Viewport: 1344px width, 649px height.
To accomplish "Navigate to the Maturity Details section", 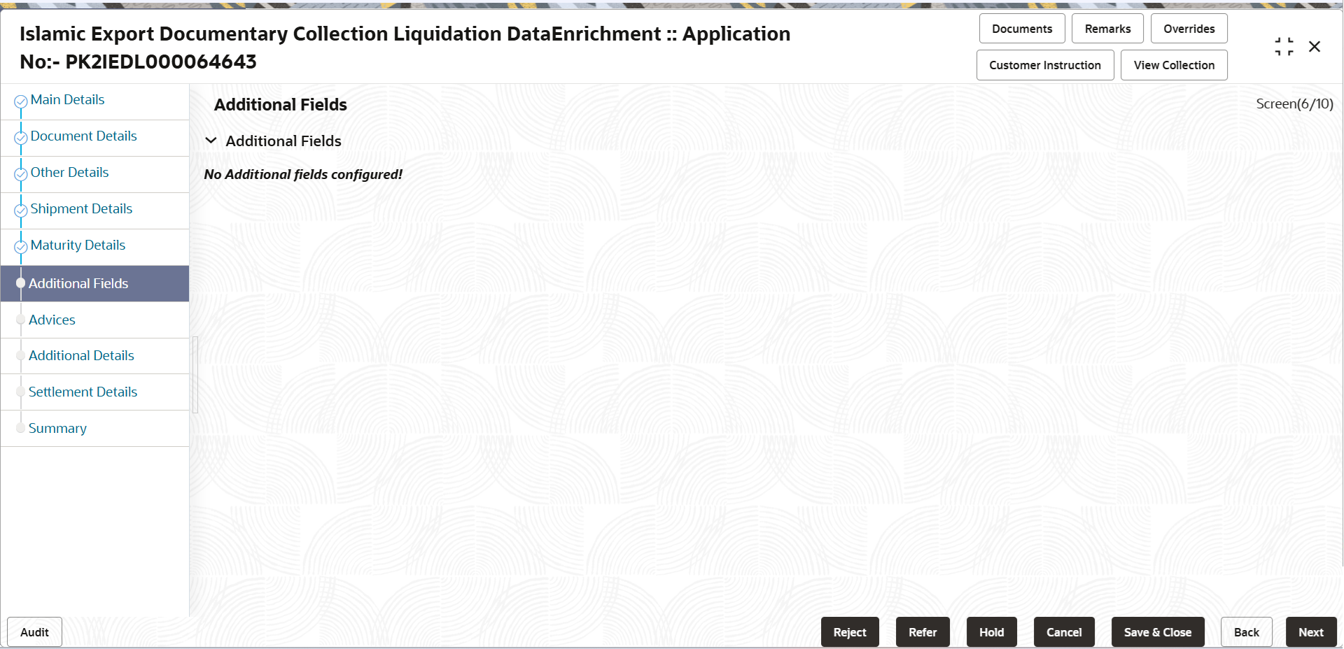I will point(78,245).
